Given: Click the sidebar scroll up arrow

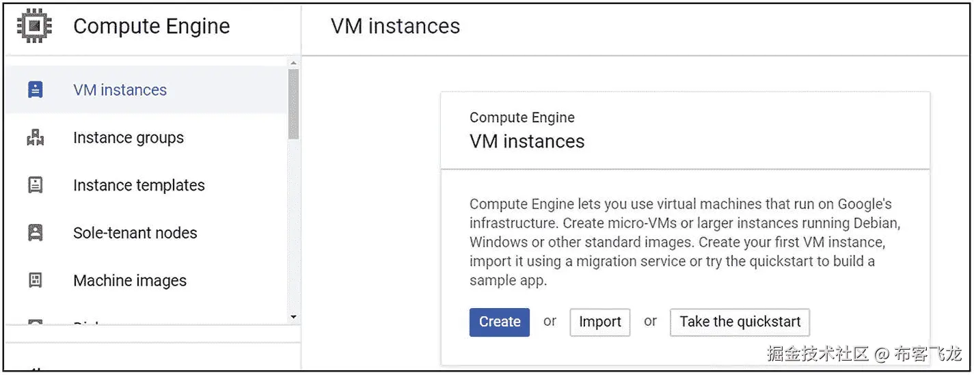Looking at the screenshot, I should click(293, 63).
